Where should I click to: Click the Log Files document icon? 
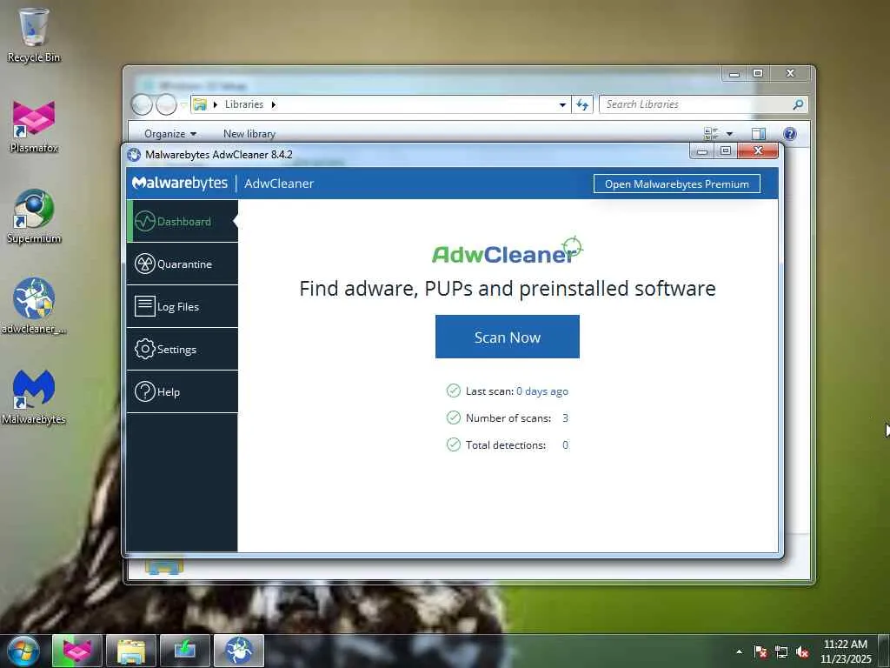[145, 306]
